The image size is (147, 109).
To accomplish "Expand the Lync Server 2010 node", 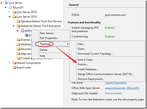I will [x=9, y=12].
